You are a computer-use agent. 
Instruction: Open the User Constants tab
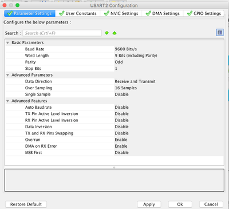78,13
